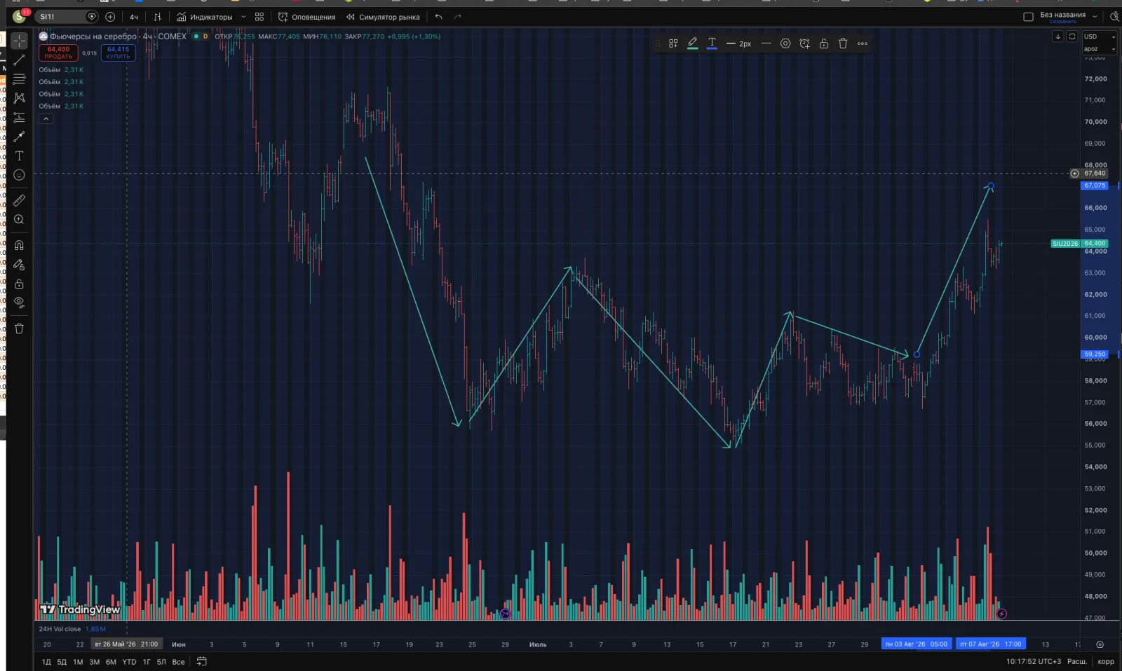Screen dimensions: 1122x671
Task: Lock the selected drawing
Action: point(824,43)
